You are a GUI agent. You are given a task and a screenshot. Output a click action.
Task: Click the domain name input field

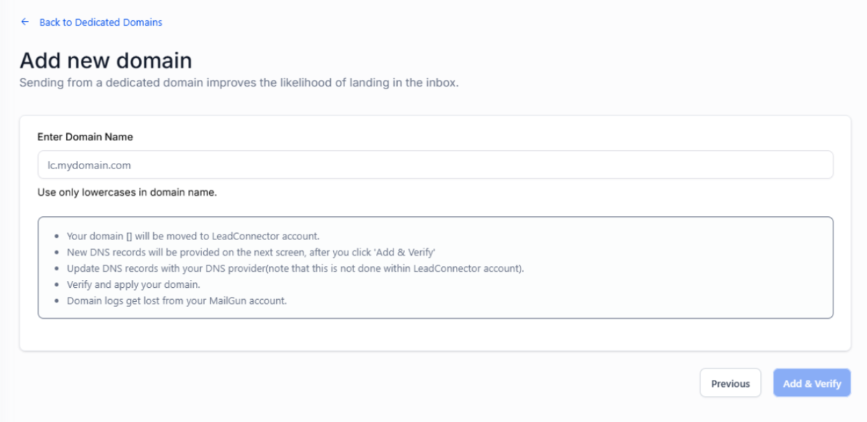(435, 166)
